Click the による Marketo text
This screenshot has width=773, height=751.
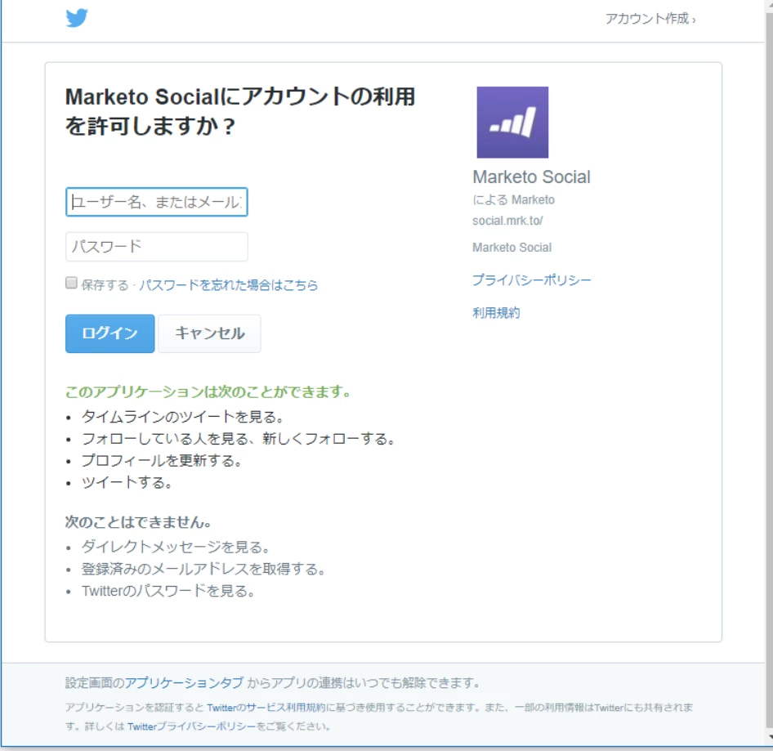[x=513, y=199]
